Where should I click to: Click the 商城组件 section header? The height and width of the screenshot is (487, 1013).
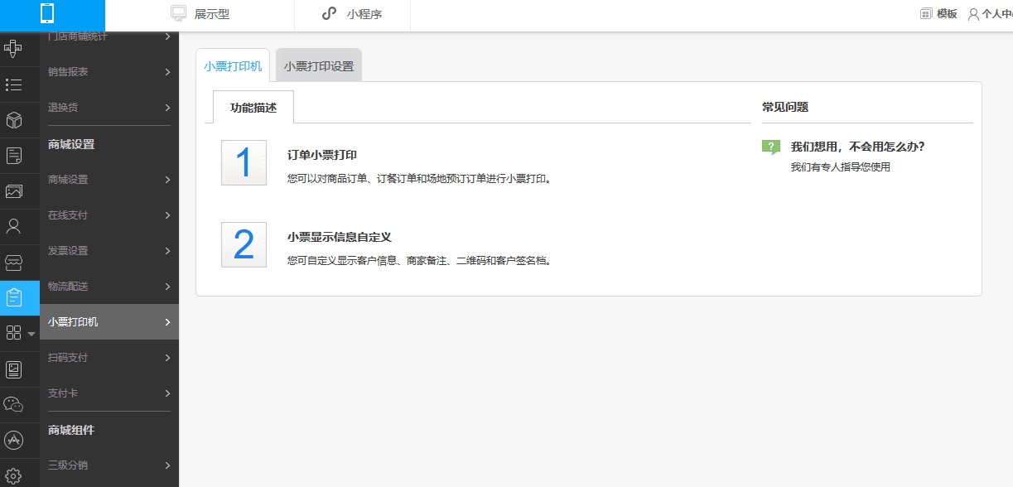[x=71, y=430]
